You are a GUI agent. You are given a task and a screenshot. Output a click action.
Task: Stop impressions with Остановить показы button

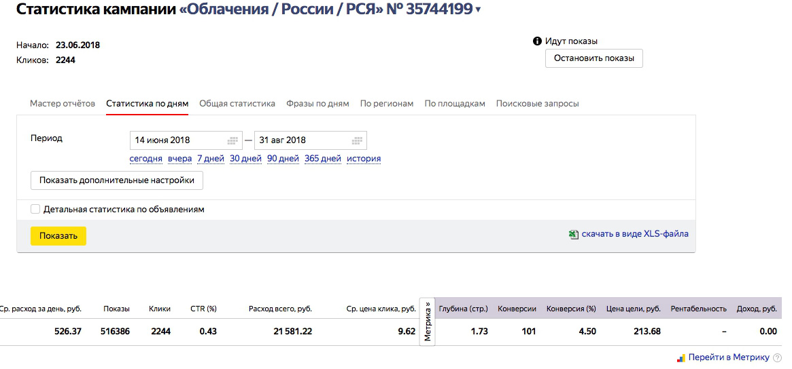coord(593,58)
